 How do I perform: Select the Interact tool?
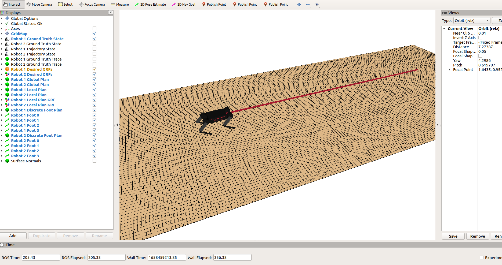click(12, 4)
